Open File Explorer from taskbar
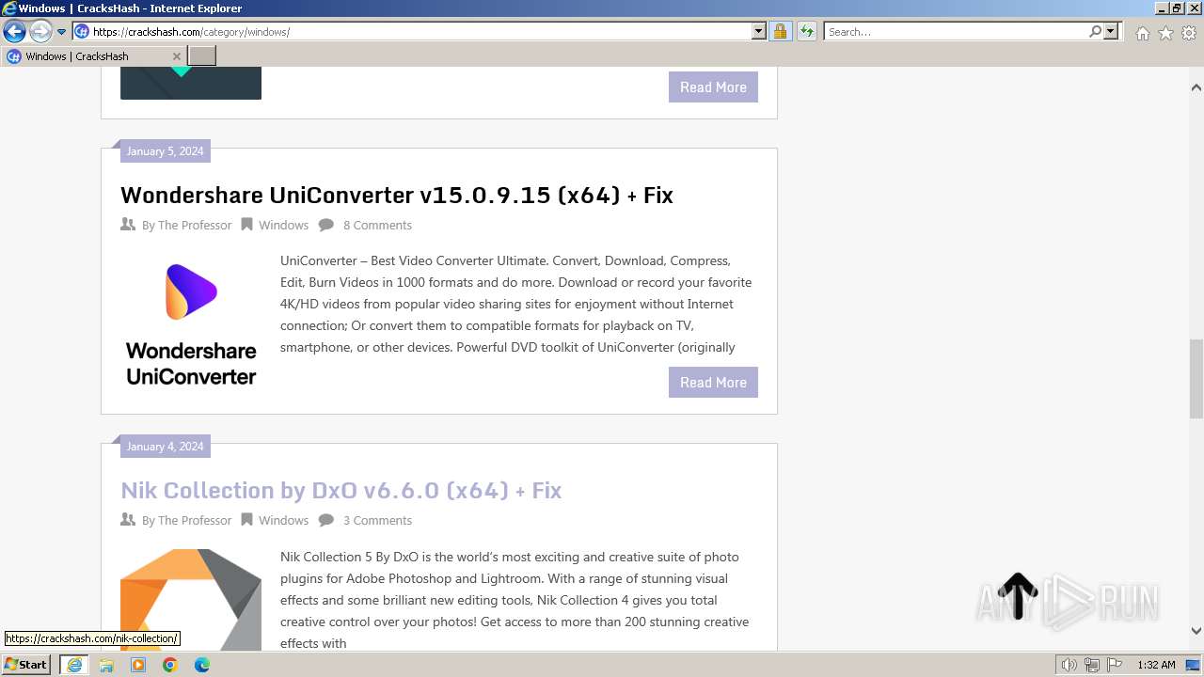Screen dimensions: 1204x677 click(106, 665)
